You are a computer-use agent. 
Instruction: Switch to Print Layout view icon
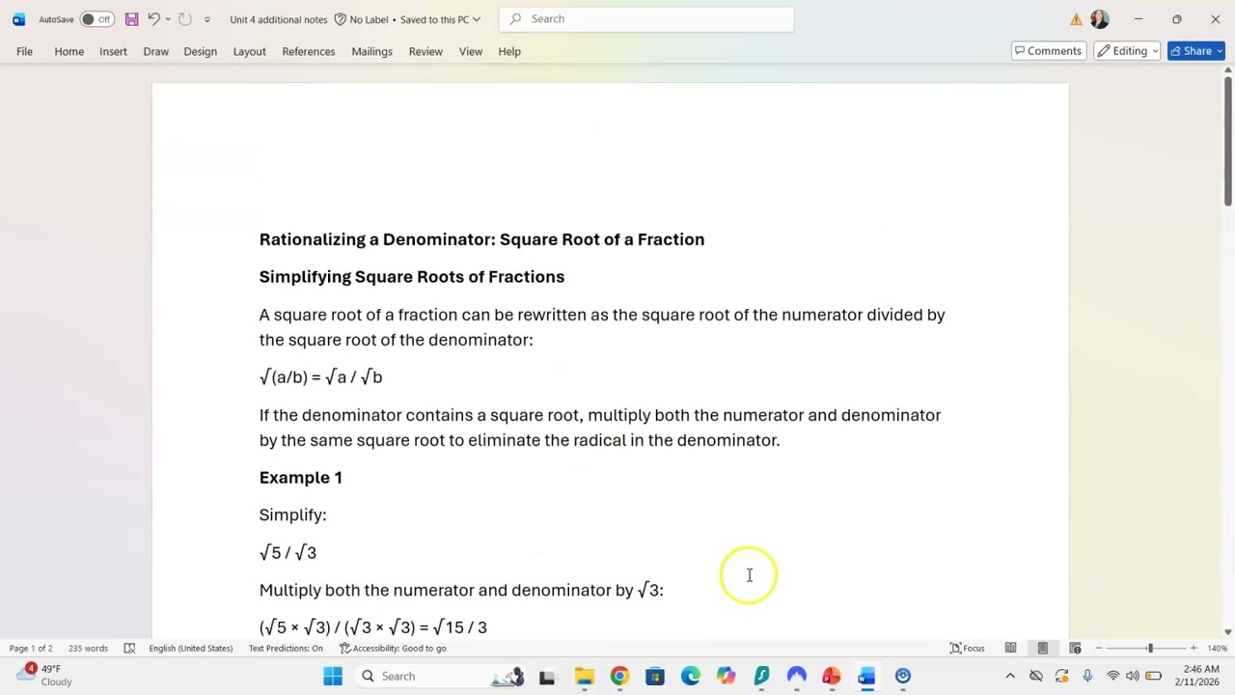tap(1043, 648)
